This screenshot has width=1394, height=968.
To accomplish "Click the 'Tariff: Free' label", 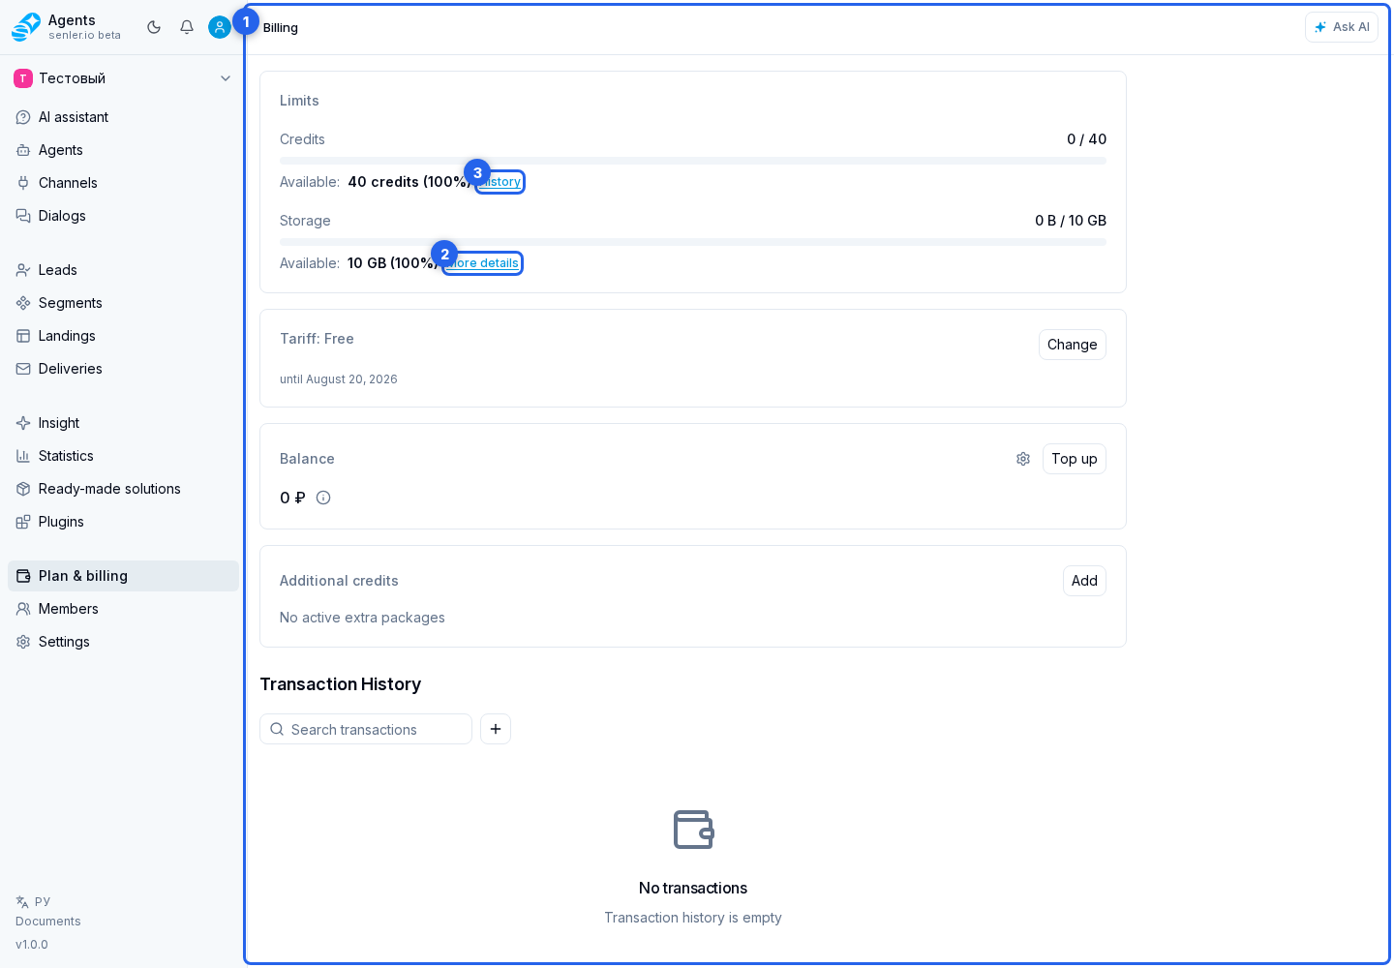I will coord(317,339).
